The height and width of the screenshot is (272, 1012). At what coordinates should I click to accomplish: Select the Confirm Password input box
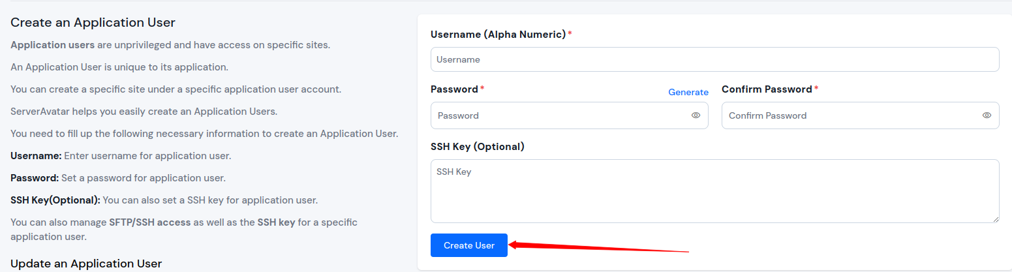point(861,115)
